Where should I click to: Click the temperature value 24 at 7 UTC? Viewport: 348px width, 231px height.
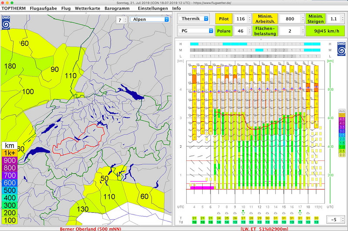pos(219,218)
